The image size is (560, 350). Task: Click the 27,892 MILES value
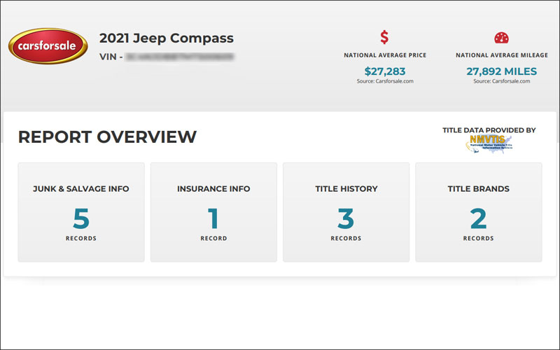(x=501, y=71)
